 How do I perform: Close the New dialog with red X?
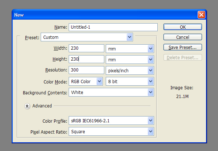point(201,15)
